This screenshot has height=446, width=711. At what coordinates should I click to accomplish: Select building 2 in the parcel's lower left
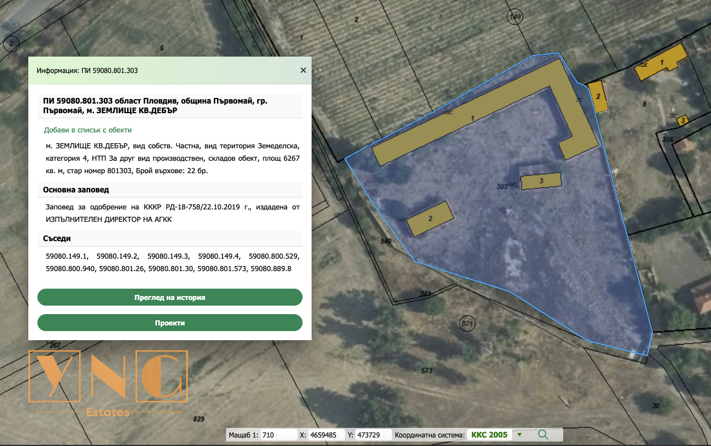[x=431, y=218]
